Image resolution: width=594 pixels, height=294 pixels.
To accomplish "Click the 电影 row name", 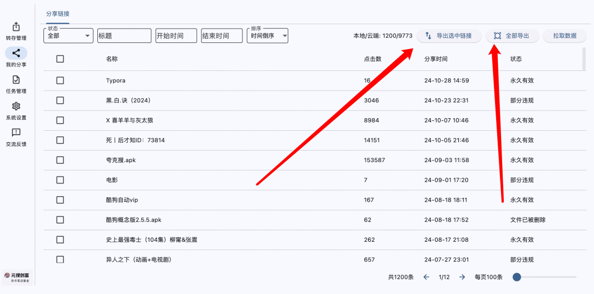I will coord(112,180).
